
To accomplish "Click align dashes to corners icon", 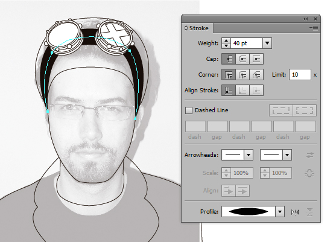I will click(305, 110).
